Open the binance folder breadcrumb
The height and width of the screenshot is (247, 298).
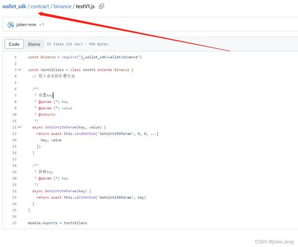click(x=63, y=7)
